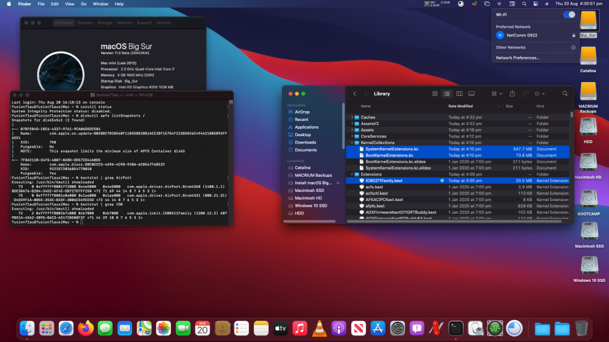Click the Finder tag icon

pos(525,94)
